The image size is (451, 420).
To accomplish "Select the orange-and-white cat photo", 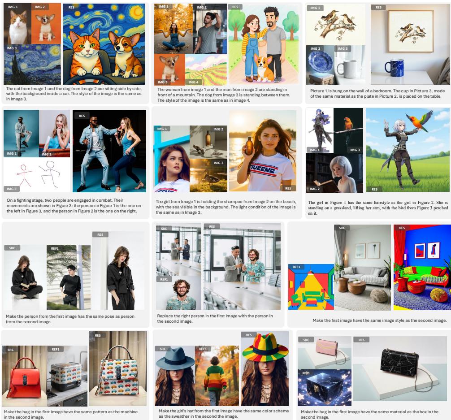I will coord(17,25).
